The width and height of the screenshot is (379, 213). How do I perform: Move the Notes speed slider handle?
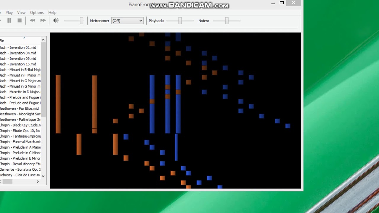pos(227,20)
